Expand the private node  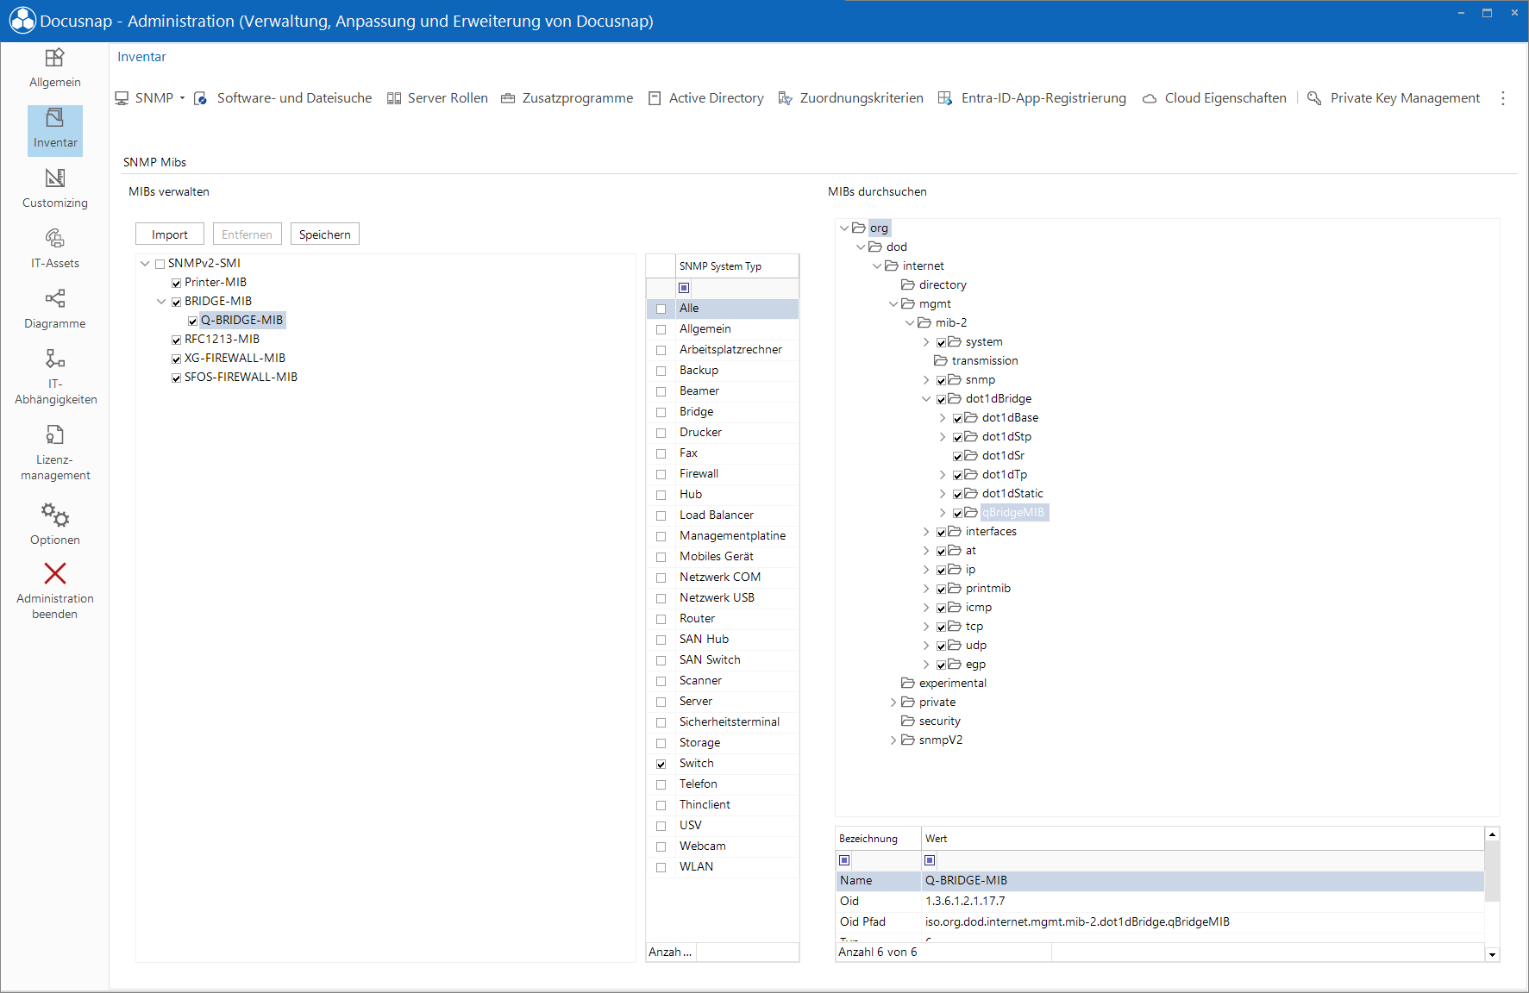893,703
